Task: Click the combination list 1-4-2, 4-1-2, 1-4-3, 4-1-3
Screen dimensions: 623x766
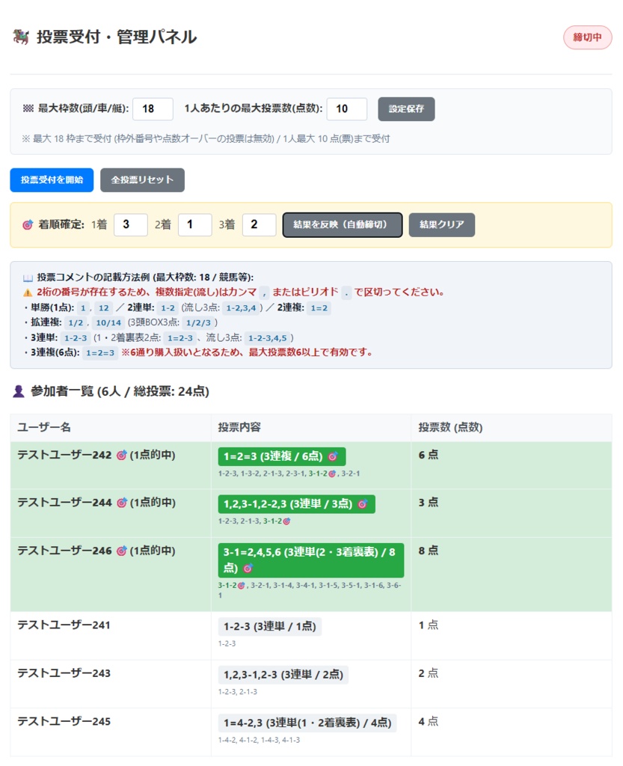Action: (259, 740)
